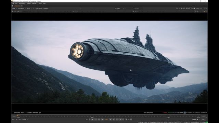The image size is (219, 123).
Task: Pause the viewer with the pause icon
Action: (194, 9)
